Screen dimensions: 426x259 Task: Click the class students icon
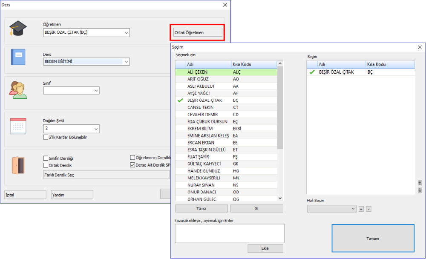(18, 90)
